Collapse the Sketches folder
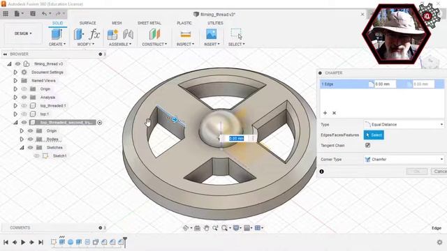The width and height of the screenshot is (447, 251). pos(22,147)
